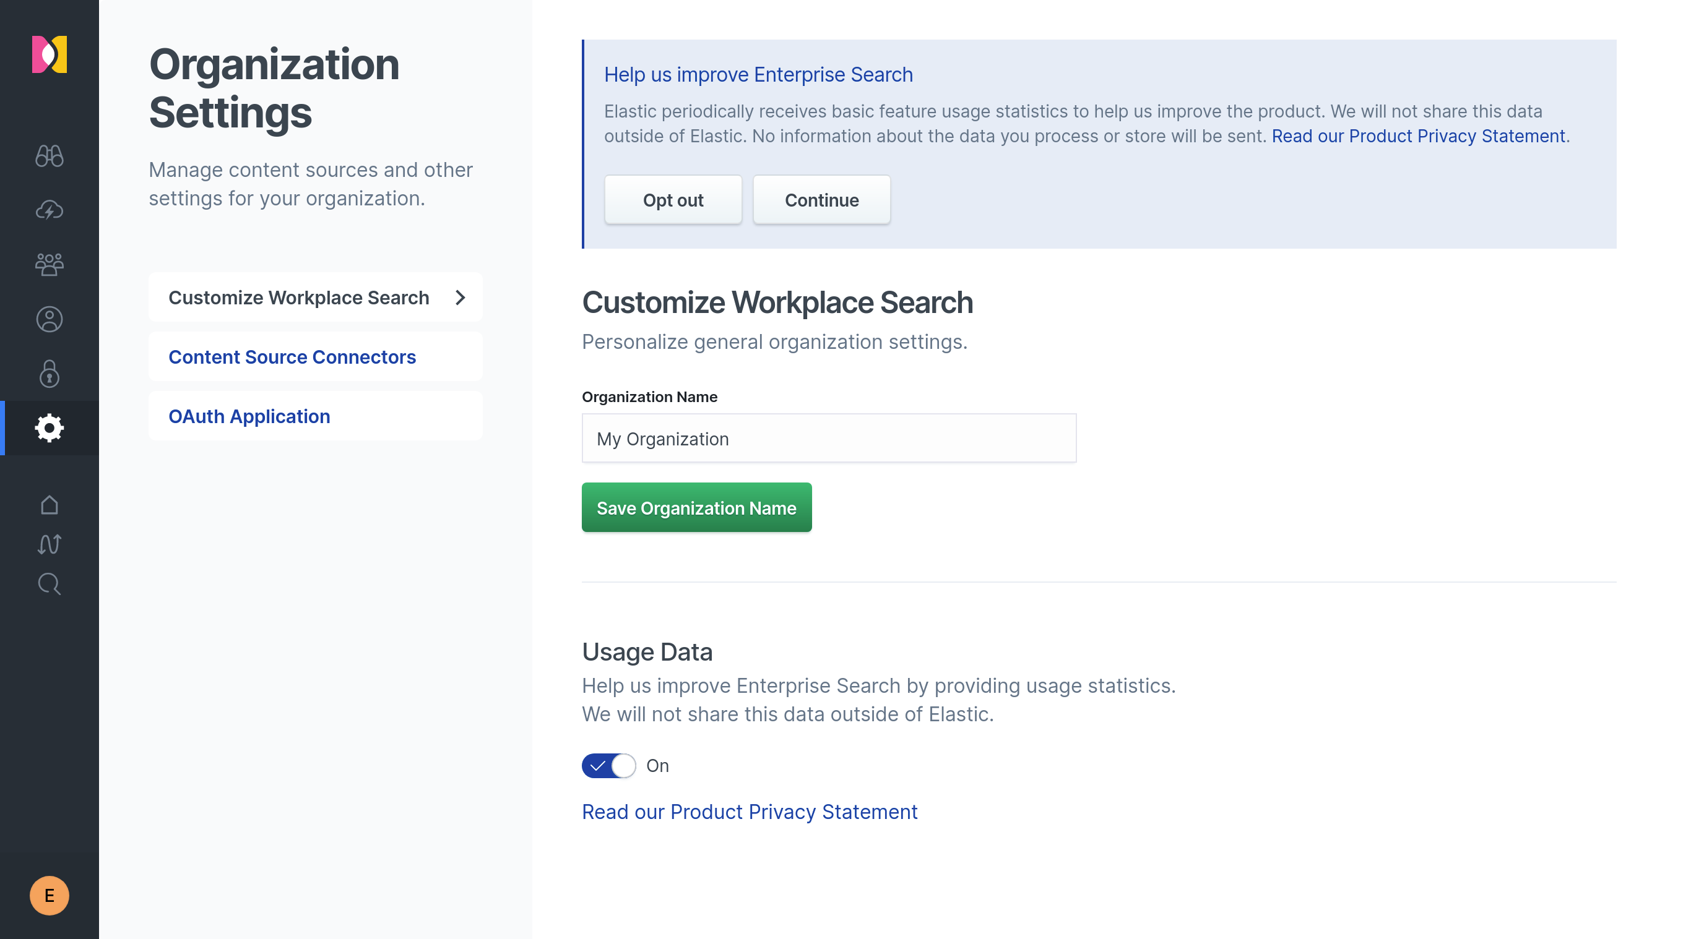
Task: Click the Continue button
Action: (x=821, y=200)
